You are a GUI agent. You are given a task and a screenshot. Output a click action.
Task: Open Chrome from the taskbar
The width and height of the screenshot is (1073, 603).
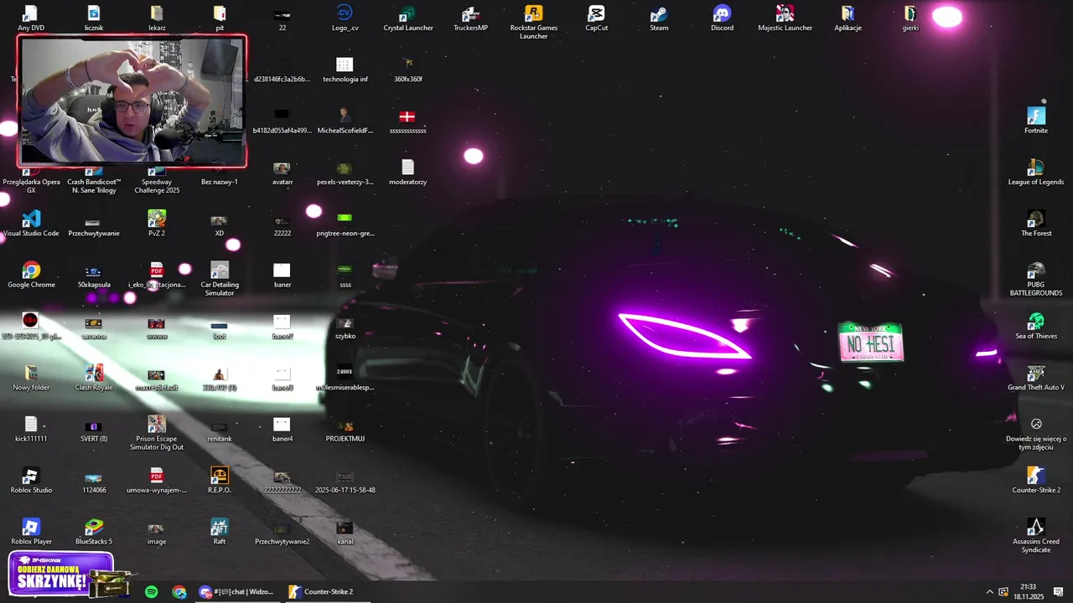coord(179,591)
